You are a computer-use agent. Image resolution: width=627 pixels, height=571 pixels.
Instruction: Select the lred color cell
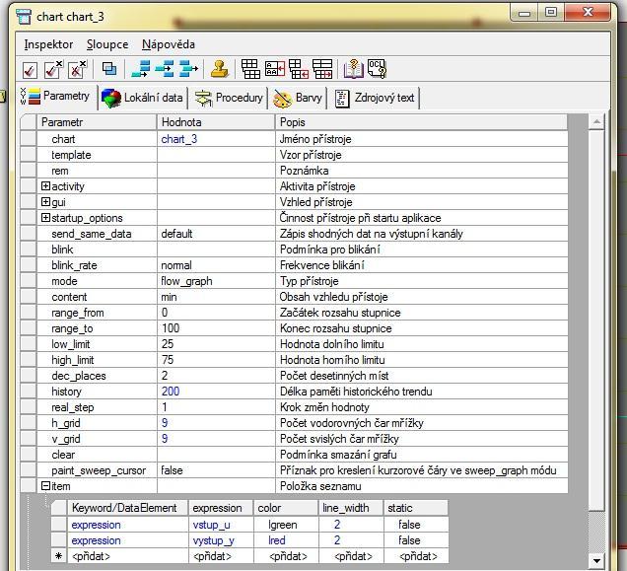point(286,540)
